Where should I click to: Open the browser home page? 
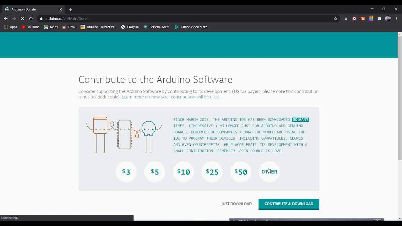pyautogui.click(x=31, y=19)
